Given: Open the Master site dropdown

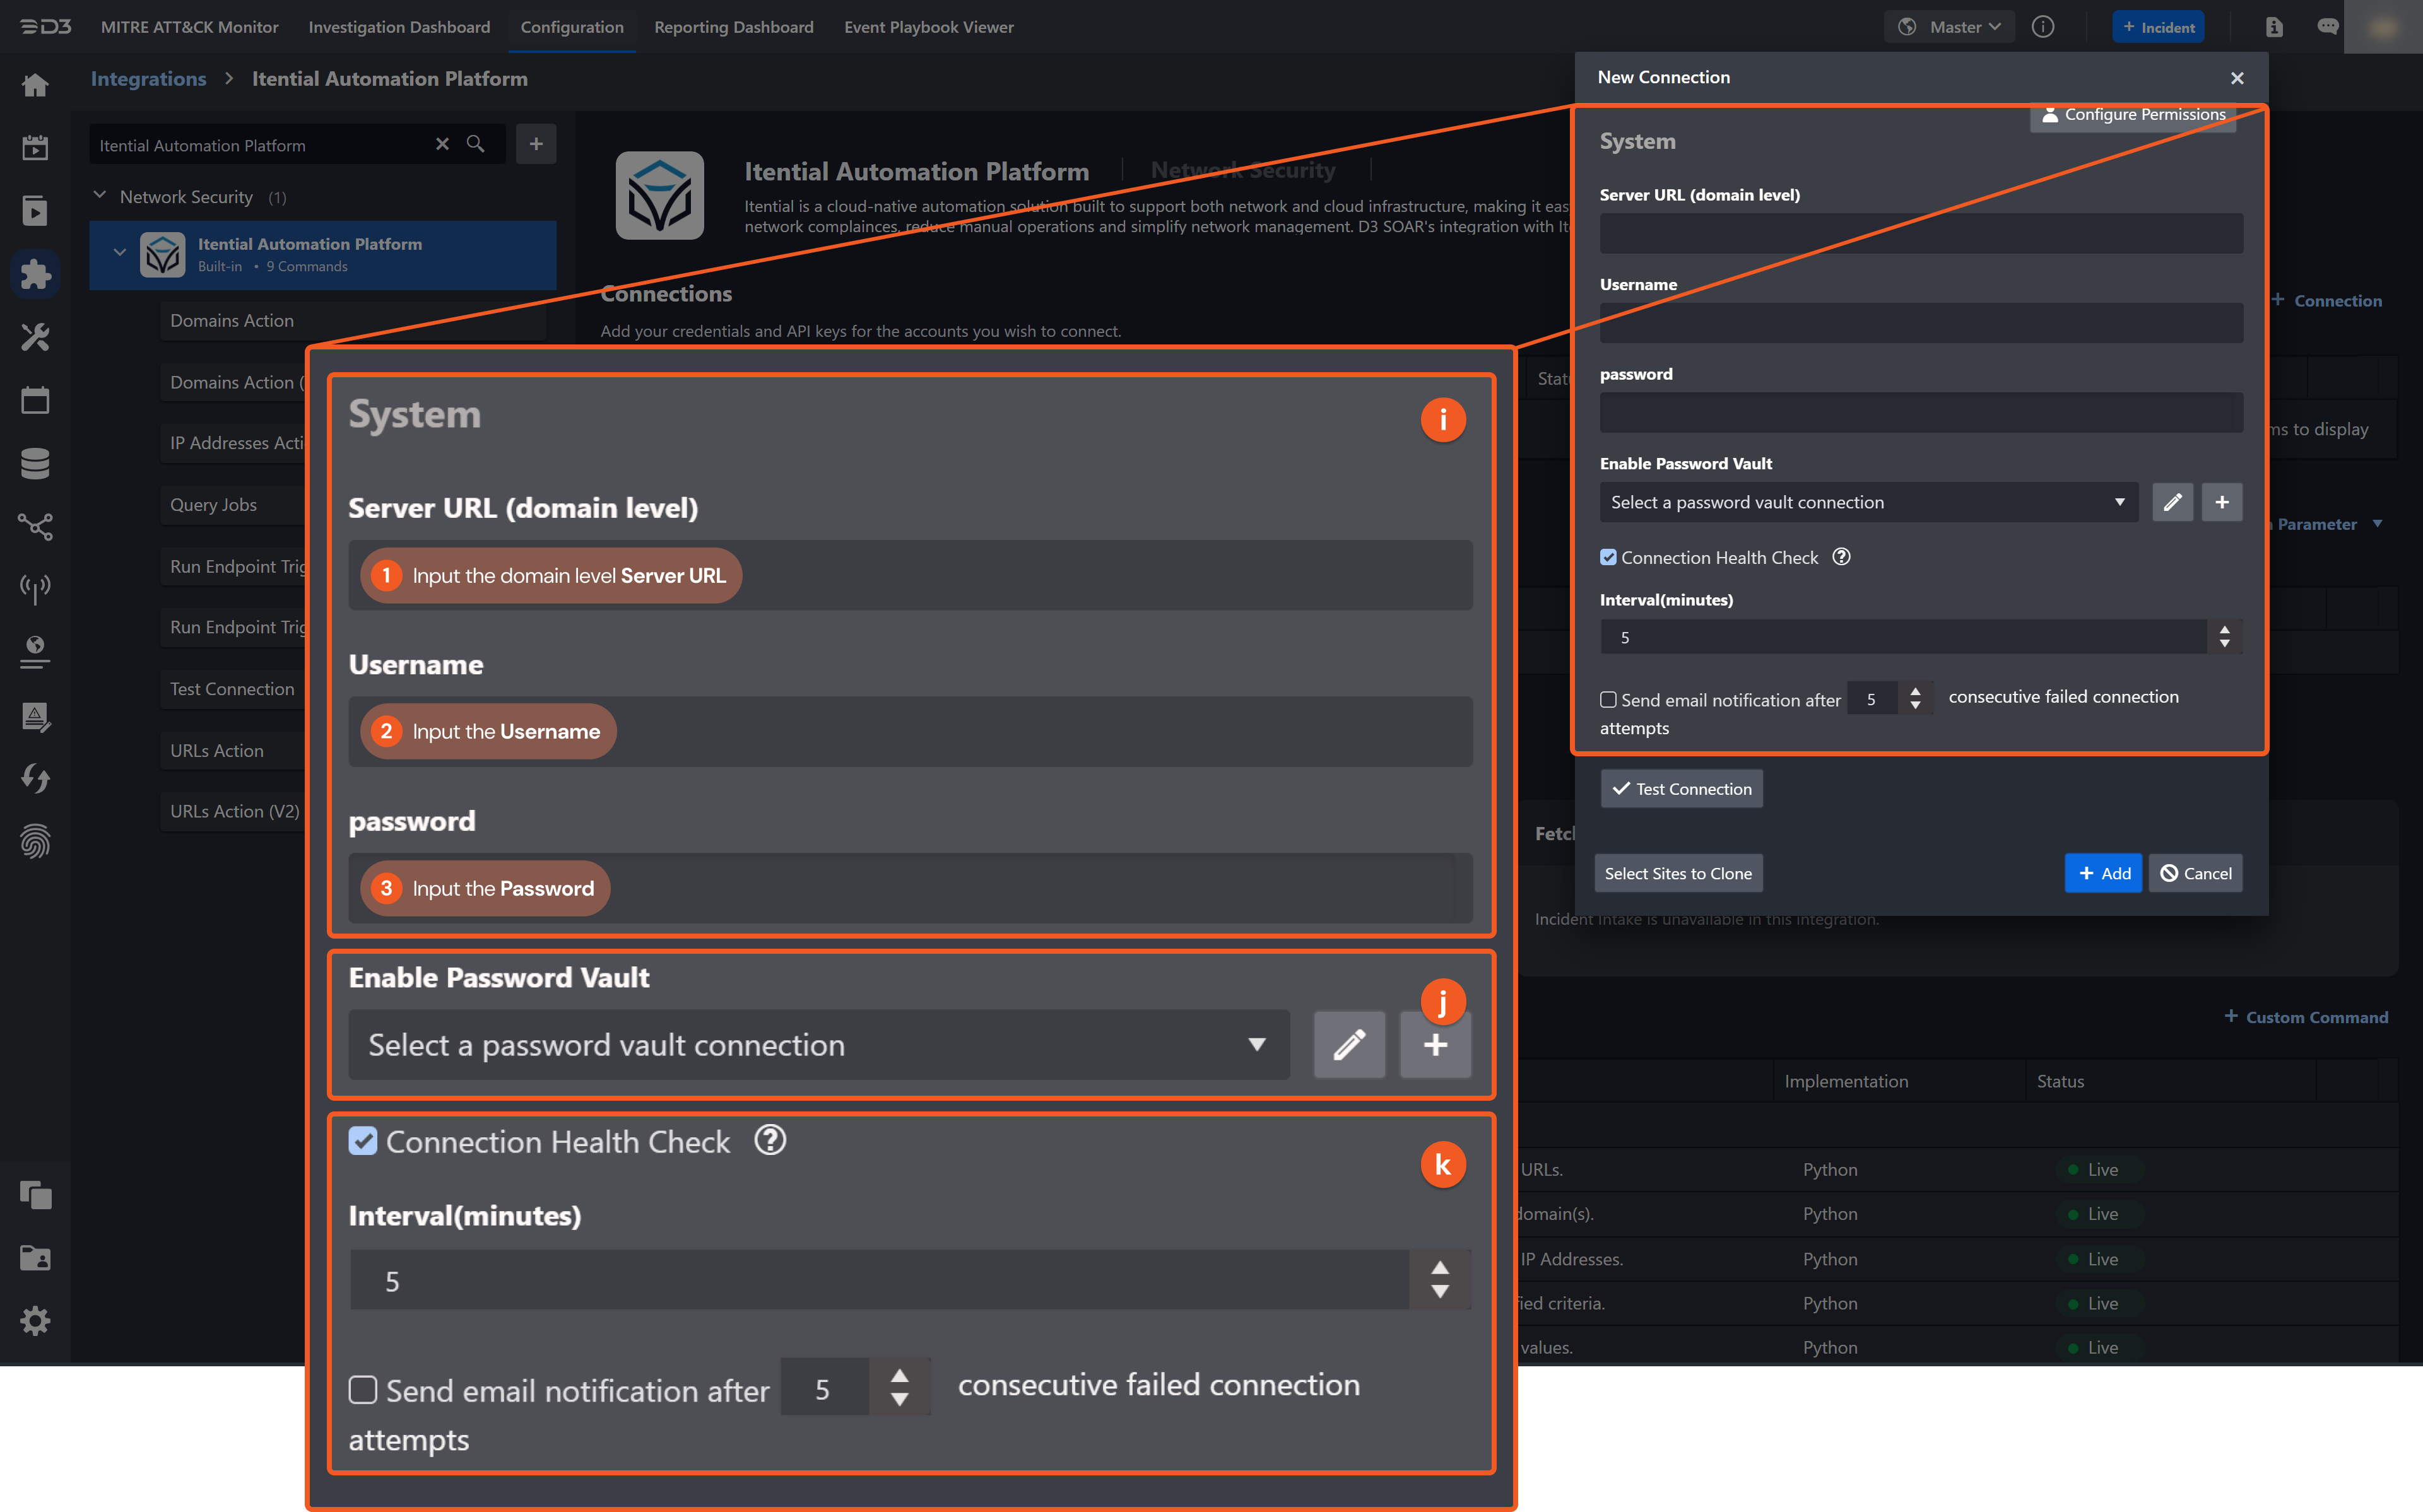Looking at the screenshot, I should click(1948, 27).
